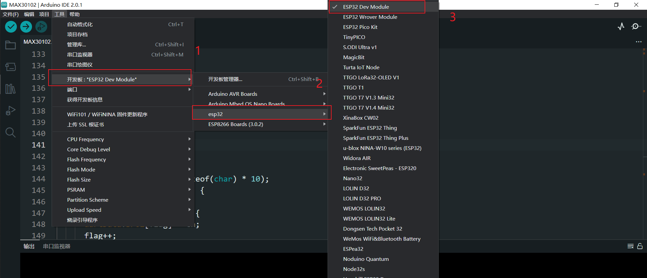
Task: Open the 文件(F) menu
Action: pos(10,14)
